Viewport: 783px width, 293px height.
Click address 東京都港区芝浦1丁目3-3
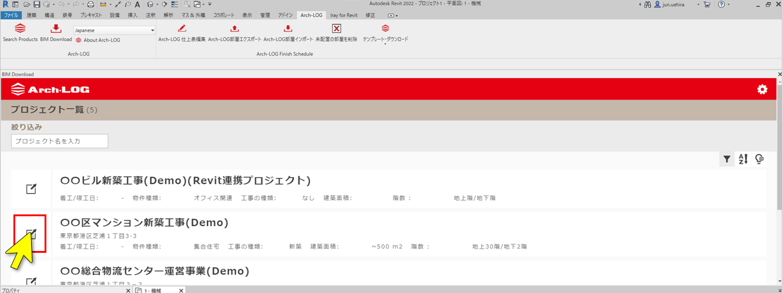click(98, 235)
